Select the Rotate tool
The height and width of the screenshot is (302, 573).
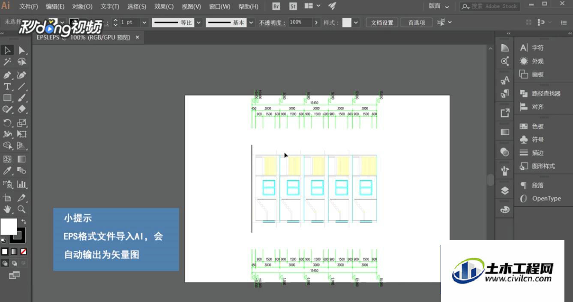[7, 123]
